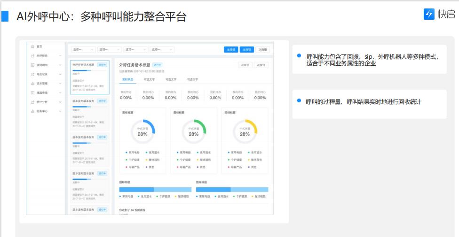Click the first blue 主按钮 button
Viewport: 459px width, 237px height.
[231, 50]
